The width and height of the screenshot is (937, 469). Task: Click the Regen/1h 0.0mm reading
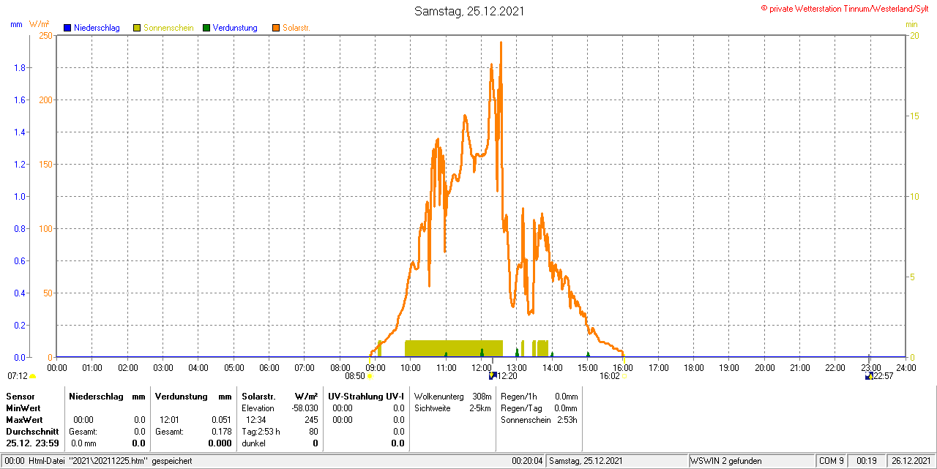(x=540, y=396)
